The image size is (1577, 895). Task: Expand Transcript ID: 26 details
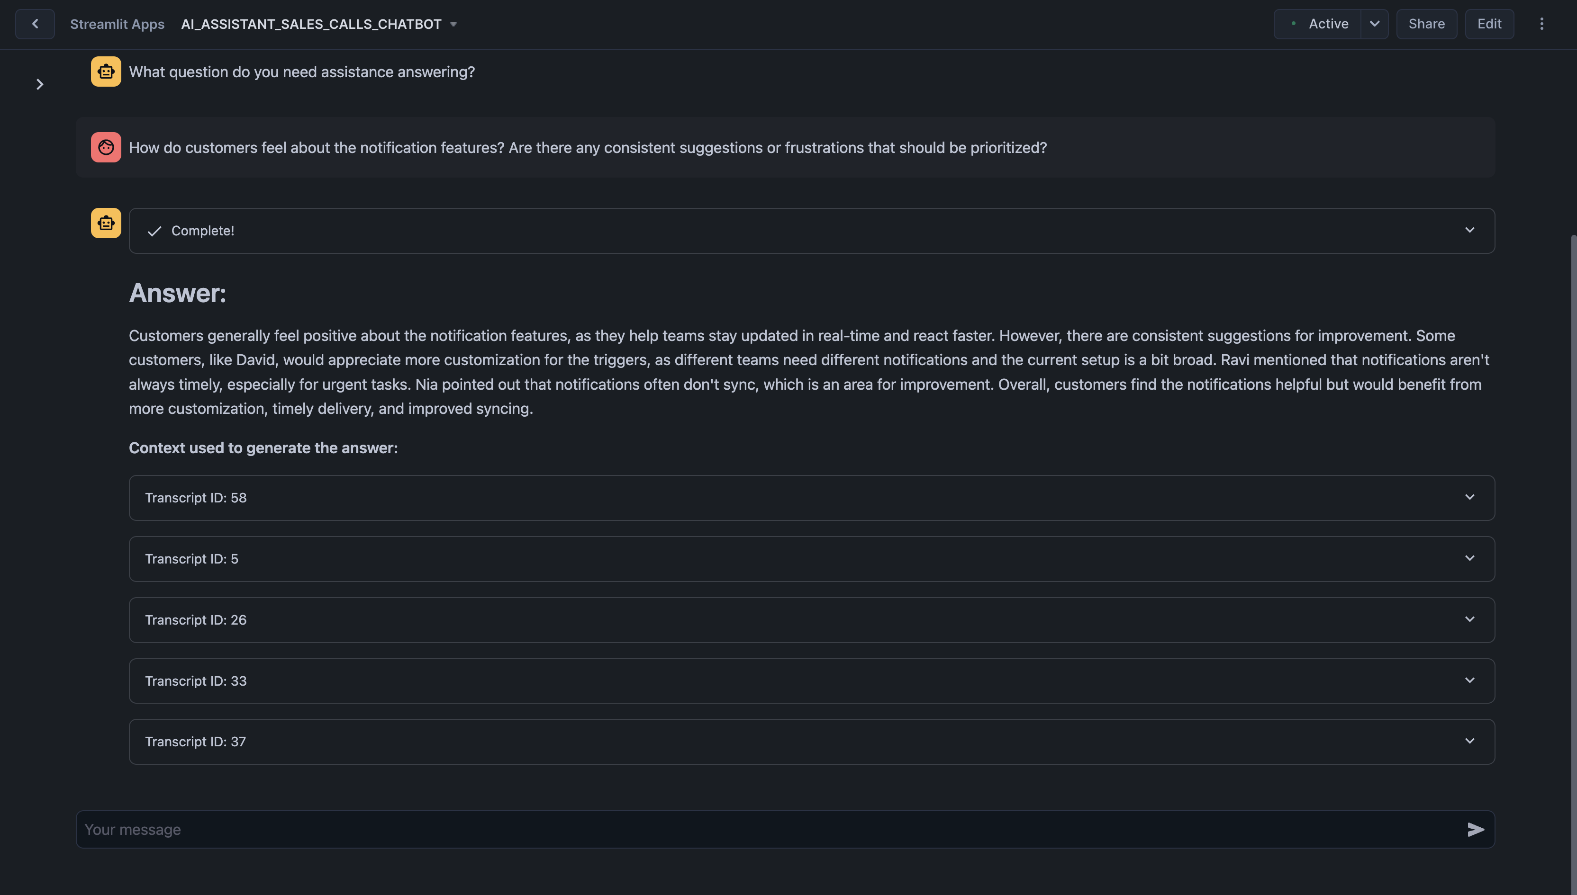click(1470, 619)
